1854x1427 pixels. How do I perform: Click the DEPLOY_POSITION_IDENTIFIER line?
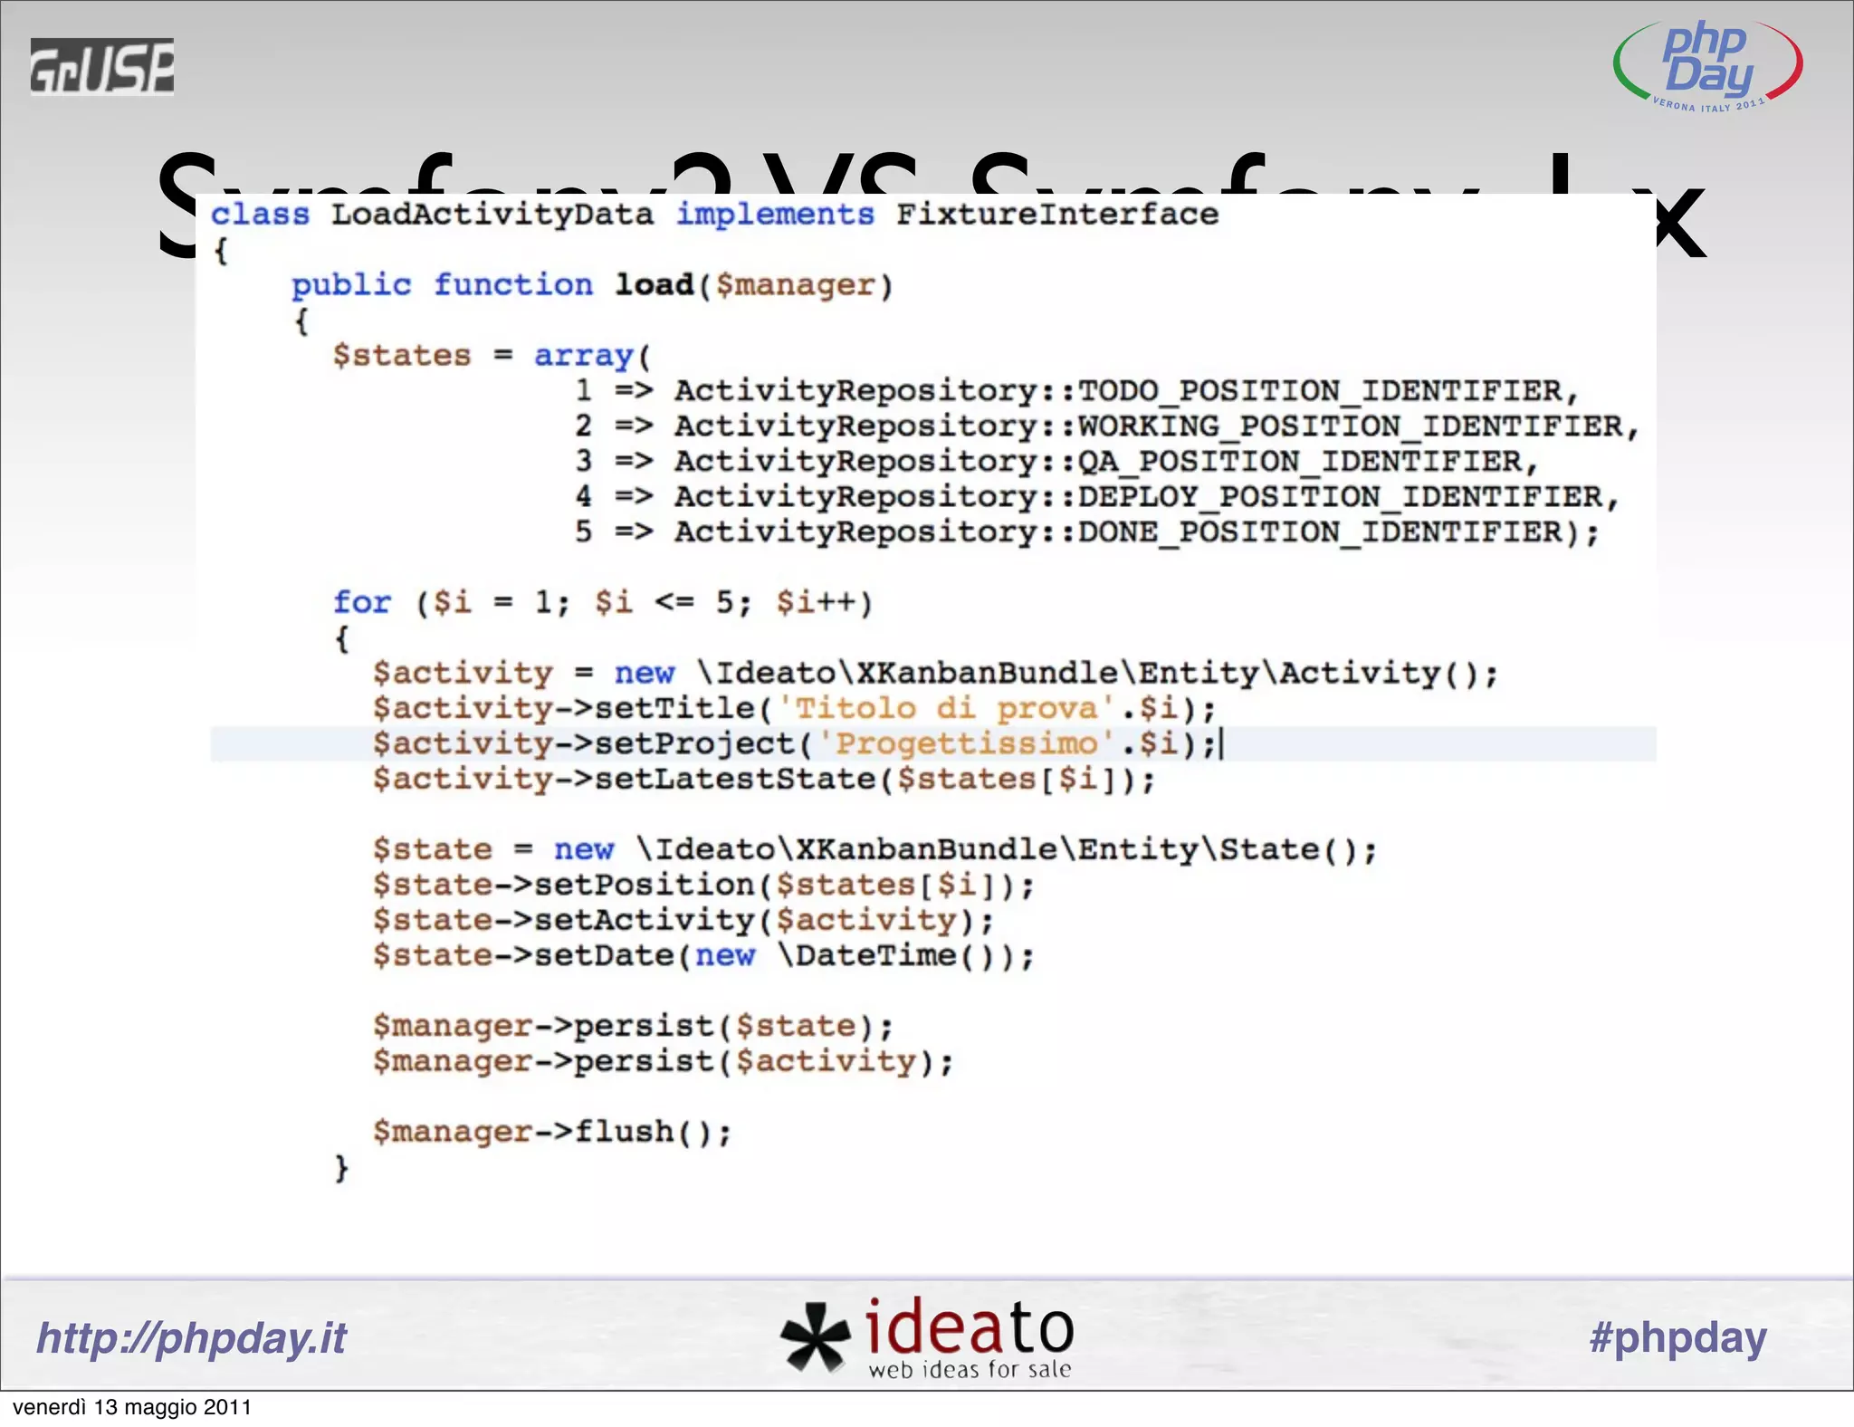click(x=1096, y=496)
